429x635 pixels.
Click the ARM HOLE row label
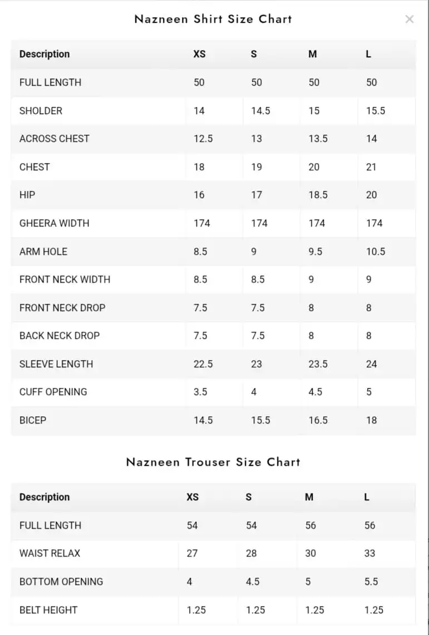click(43, 252)
